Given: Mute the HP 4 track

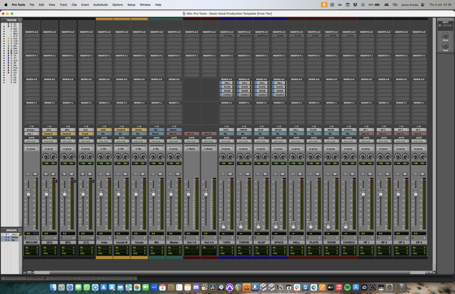Looking at the screenshot, I should (x=422, y=174).
